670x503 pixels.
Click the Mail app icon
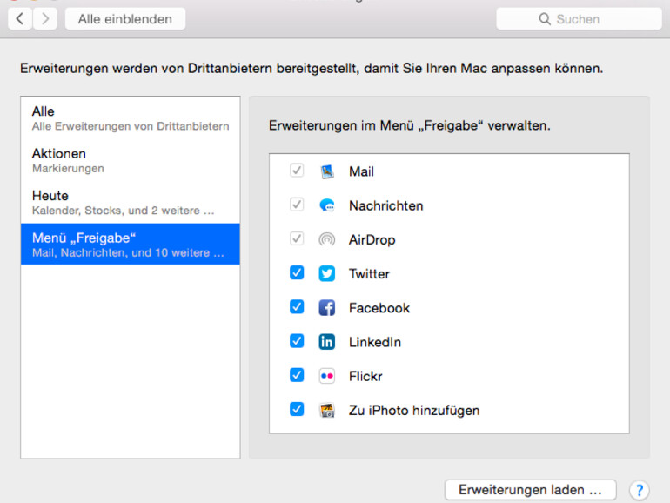click(327, 171)
